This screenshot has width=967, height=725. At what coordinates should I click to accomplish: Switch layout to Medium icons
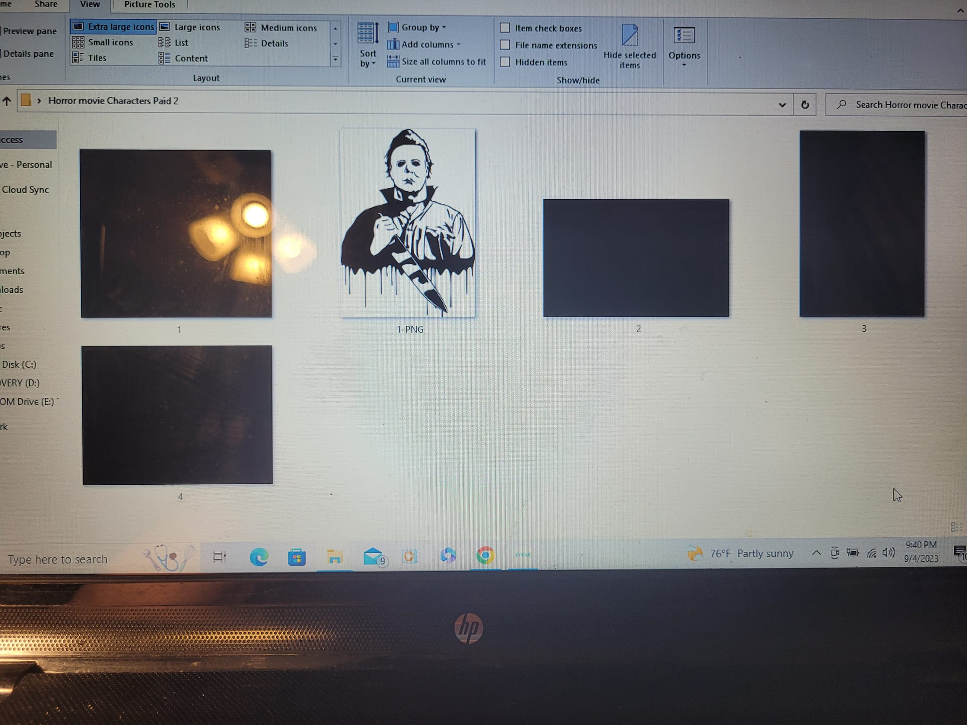(x=280, y=28)
